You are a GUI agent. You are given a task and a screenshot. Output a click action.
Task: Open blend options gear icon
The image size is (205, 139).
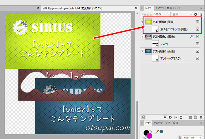coord(195,14)
